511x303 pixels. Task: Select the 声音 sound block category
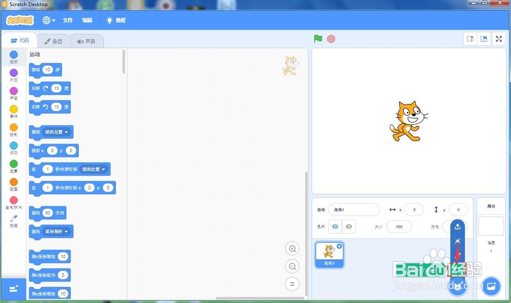(14, 93)
